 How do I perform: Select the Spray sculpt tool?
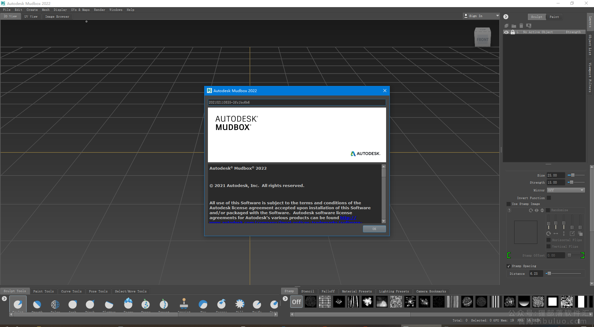coord(145,304)
